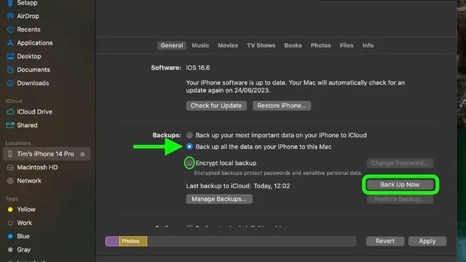Click the gray free-space storage bar
This screenshot has height=262, width=466.
click(x=252, y=241)
